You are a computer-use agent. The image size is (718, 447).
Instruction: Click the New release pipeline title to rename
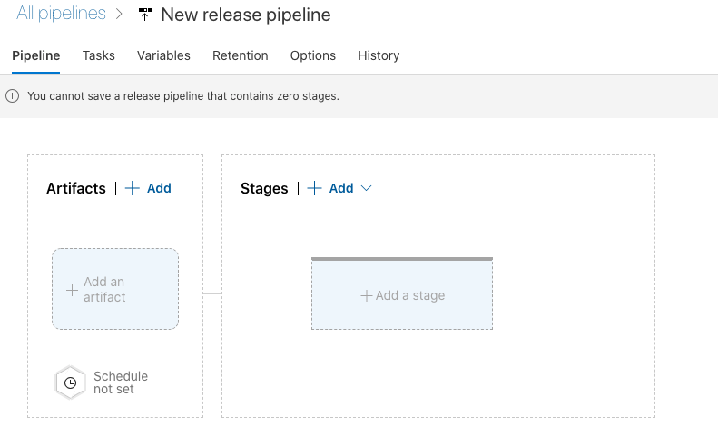pos(245,15)
